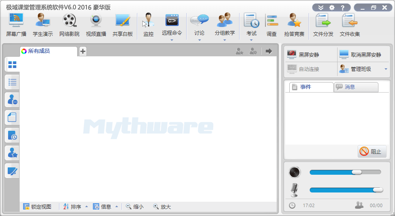Launch 网络影院 network movie

coord(69,25)
